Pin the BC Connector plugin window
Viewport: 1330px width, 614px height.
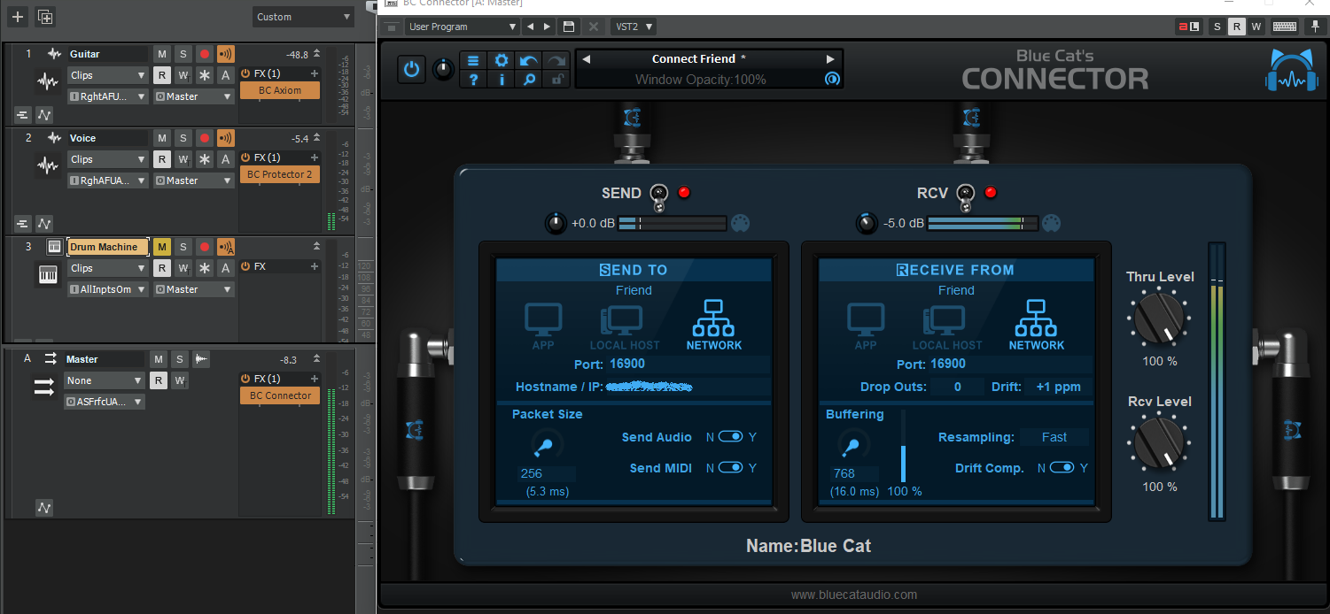1315,27
